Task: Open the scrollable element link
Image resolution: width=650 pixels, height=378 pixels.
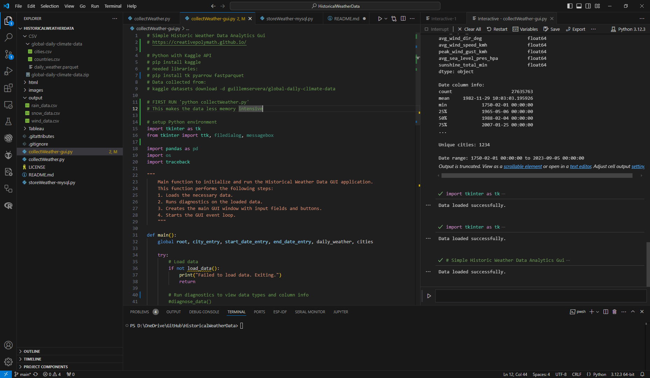Action: click(x=523, y=166)
